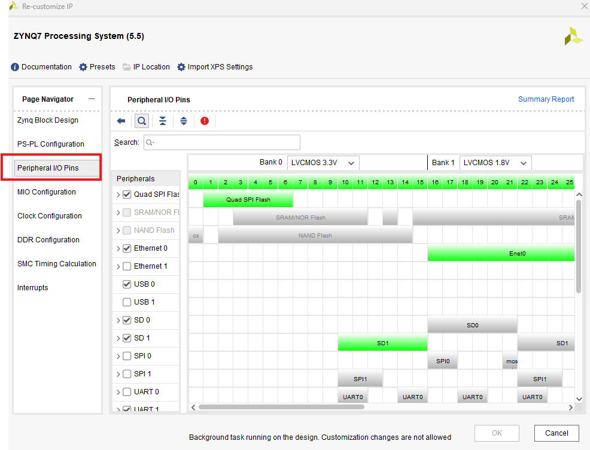Click MIO pin 0 header cell
This screenshot has width=590, height=450.
point(196,182)
